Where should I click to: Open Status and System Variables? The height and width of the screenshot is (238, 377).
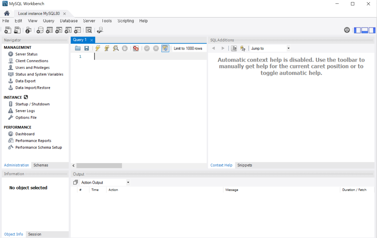click(39, 74)
